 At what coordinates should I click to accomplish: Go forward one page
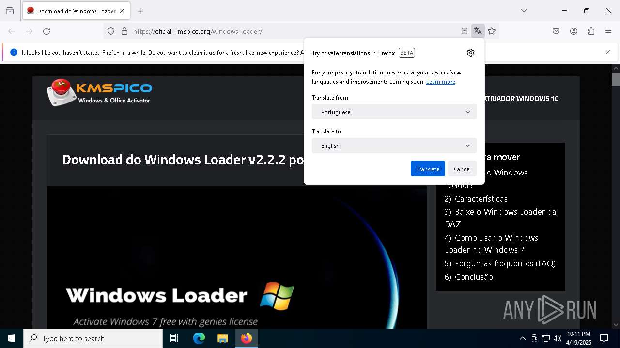point(29,31)
